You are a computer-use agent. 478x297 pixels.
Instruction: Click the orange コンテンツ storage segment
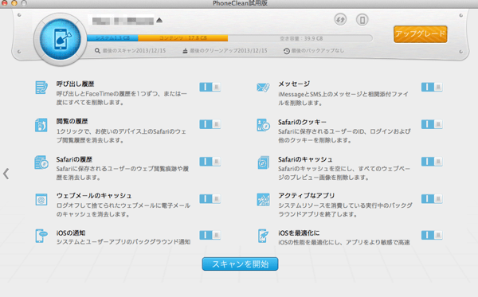[183, 38]
